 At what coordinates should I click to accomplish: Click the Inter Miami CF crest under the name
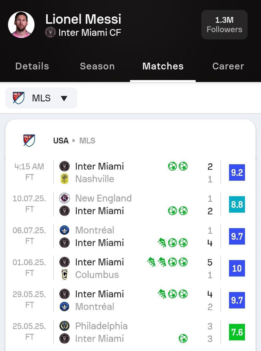tap(51, 32)
